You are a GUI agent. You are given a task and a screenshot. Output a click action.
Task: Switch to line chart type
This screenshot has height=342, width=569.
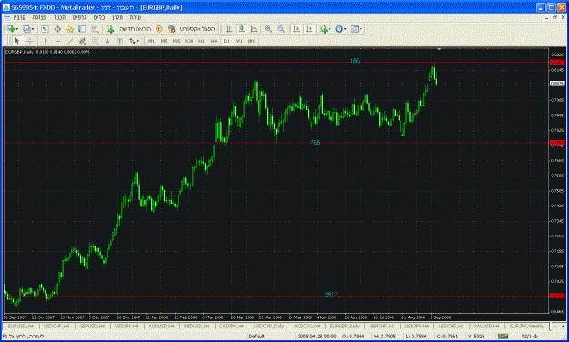pyautogui.click(x=254, y=29)
